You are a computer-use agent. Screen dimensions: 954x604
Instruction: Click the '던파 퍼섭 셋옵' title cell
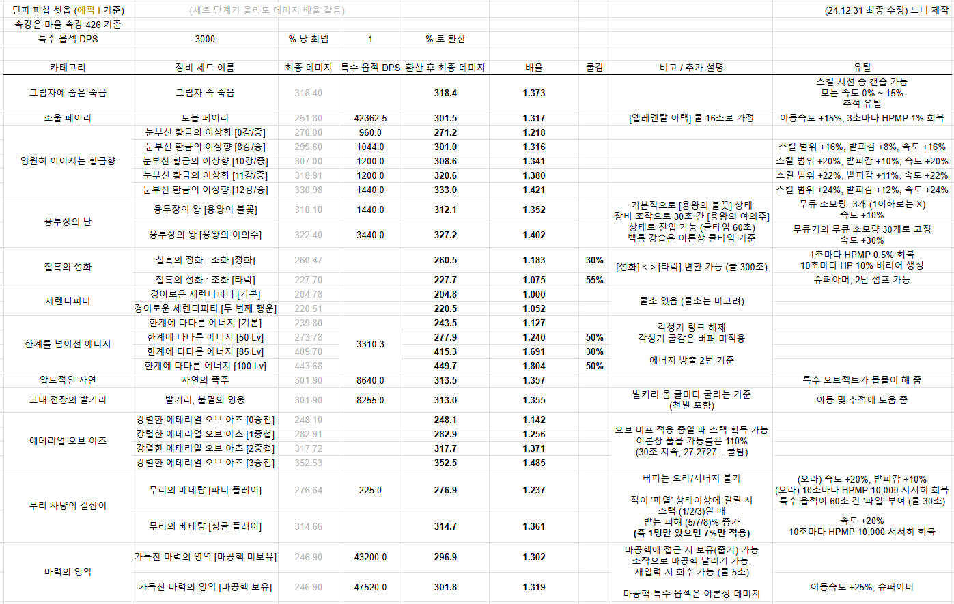pyautogui.click(x=68, y=10)
